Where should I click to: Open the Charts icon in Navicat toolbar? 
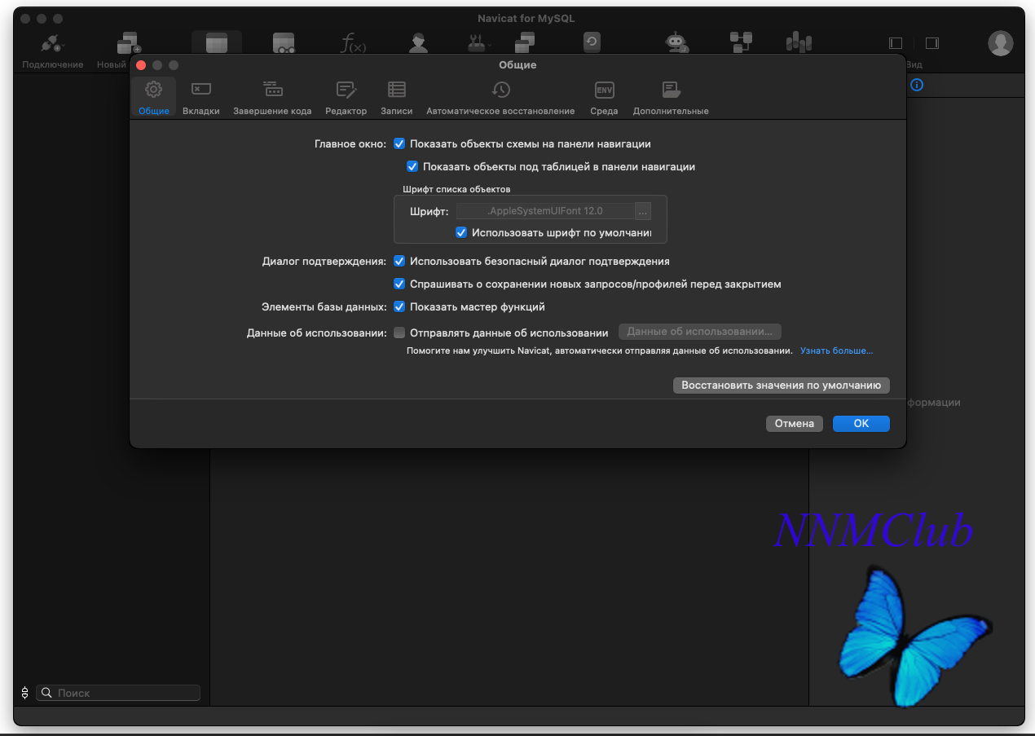799,42
